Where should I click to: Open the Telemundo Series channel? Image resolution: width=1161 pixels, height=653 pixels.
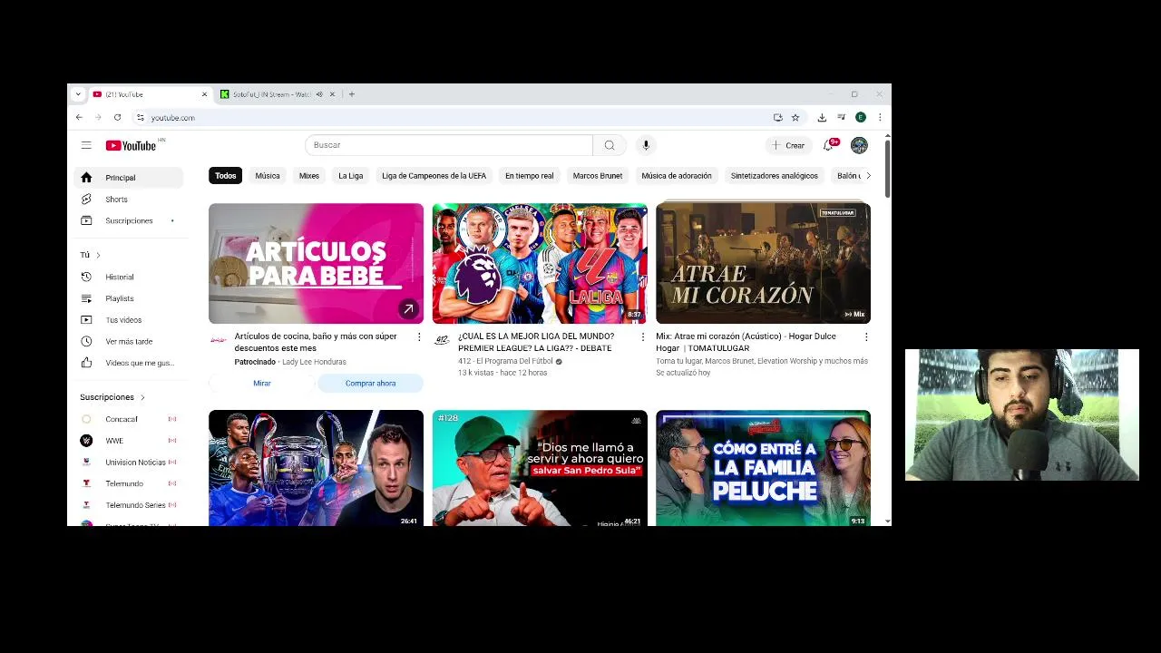[129, 505]
